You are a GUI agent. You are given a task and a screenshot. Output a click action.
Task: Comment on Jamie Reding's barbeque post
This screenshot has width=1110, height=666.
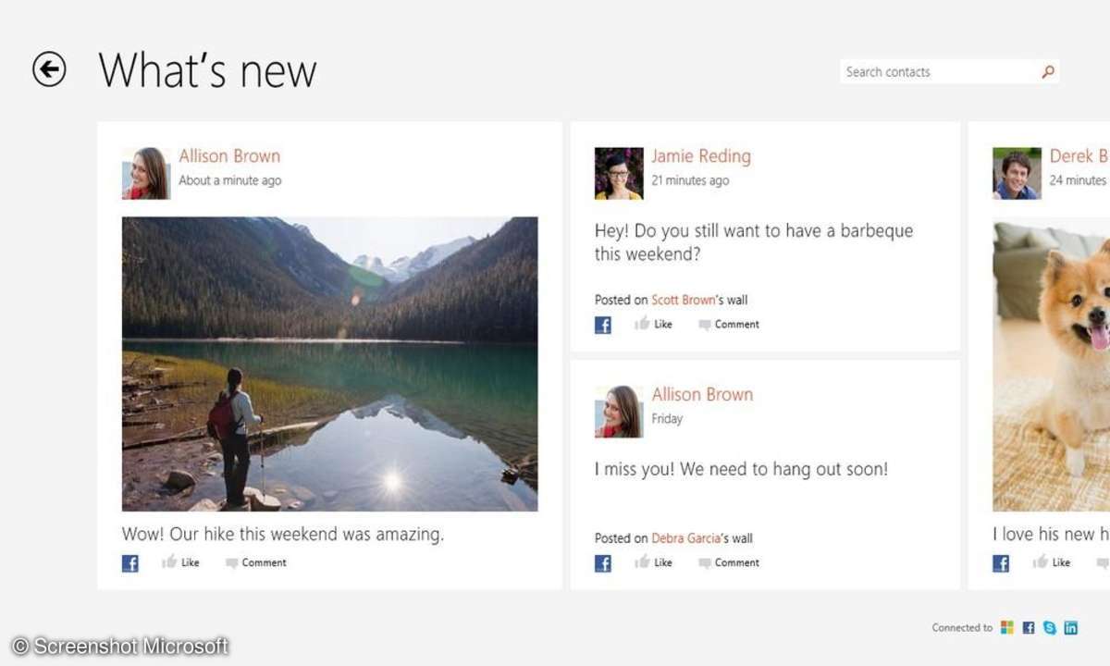tap(729, 325)
